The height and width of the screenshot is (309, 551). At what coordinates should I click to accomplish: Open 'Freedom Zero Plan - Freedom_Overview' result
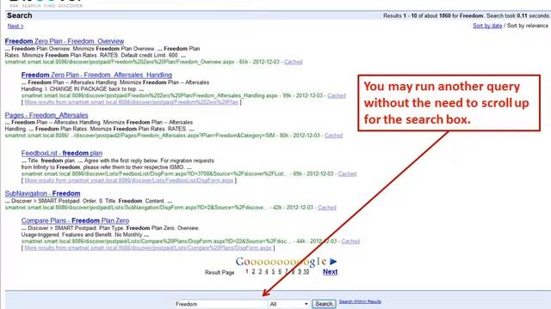pyautogui.click(x=65, y=41)
